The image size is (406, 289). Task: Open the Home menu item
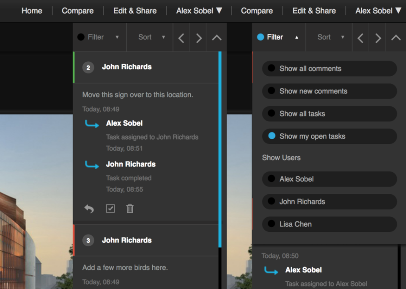click(x=32, y=11)
